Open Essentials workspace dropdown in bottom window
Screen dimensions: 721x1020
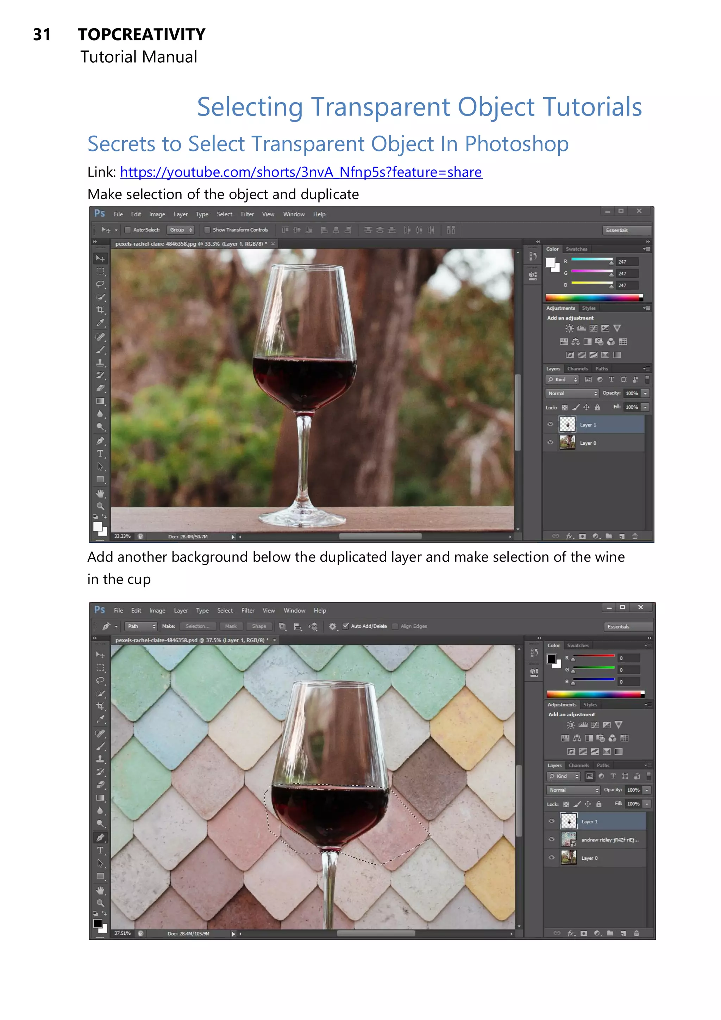click(629, 626)
